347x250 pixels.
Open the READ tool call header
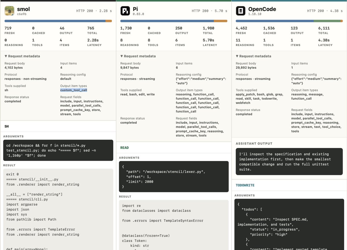[x=173, y=147]
